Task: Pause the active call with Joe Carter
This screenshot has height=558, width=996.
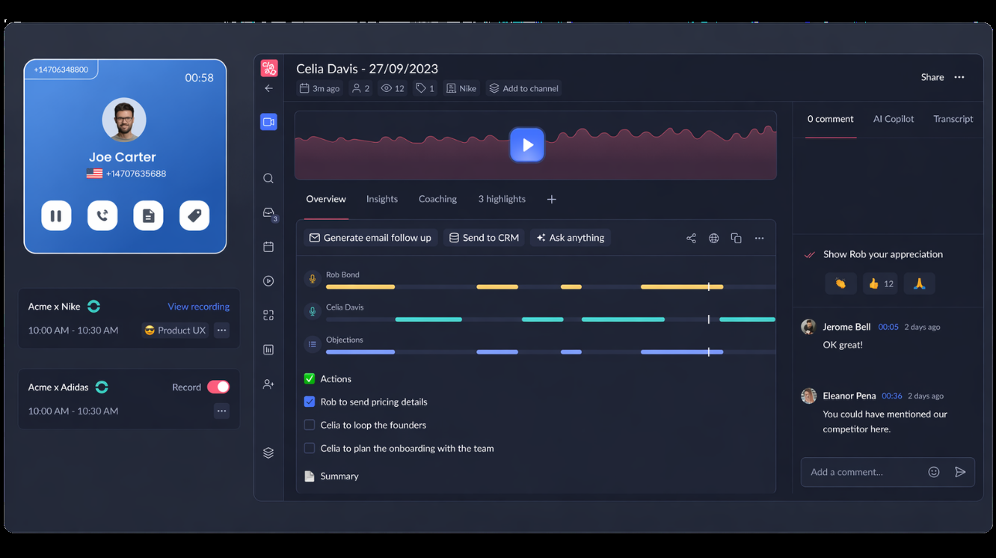Action: click(x=56, y=215)
